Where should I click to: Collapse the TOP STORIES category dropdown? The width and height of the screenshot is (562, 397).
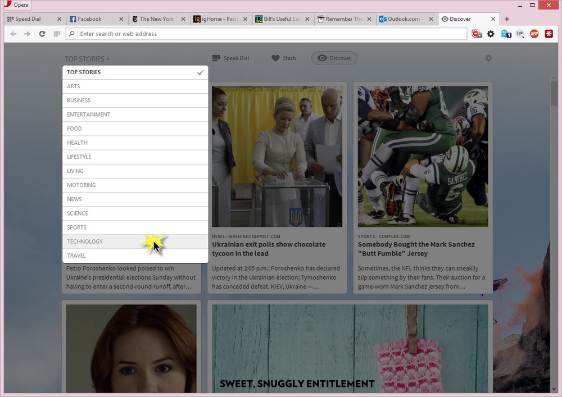(x=87, y=59)
